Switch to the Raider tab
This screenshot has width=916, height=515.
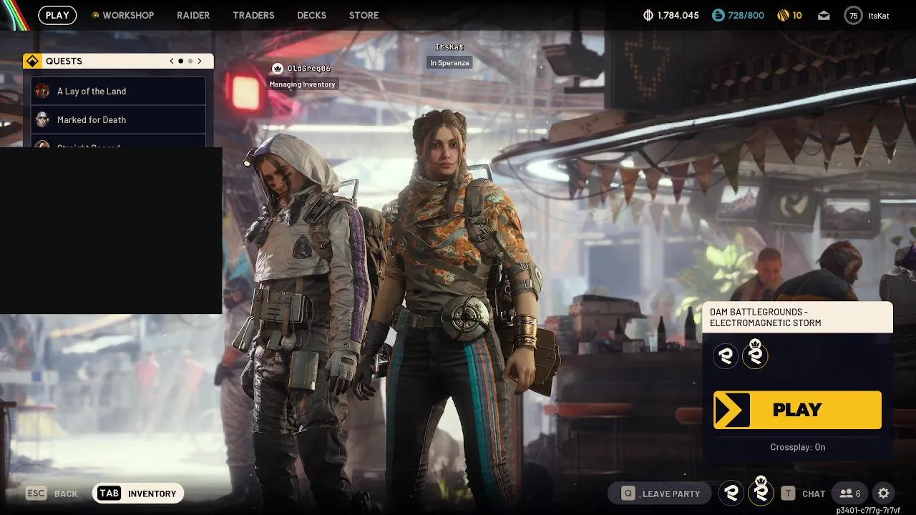pos(193,15)
